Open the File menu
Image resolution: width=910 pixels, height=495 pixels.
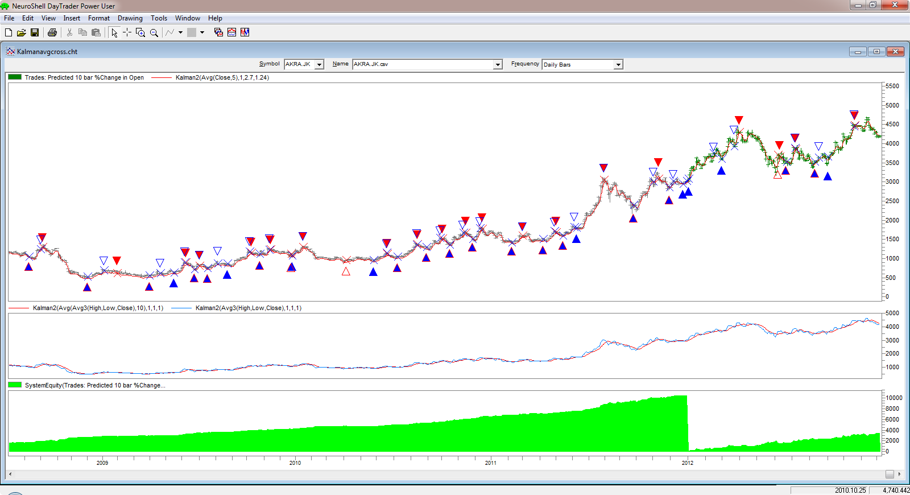(x=9, y=18)
